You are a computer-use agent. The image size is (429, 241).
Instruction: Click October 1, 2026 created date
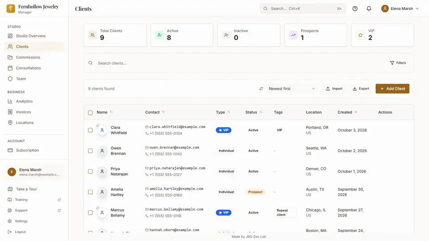[x=352, y=171]
